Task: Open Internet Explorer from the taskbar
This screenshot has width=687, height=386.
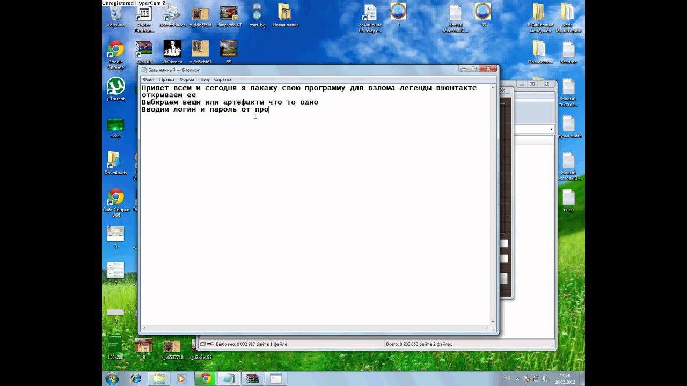Action: 136,378
